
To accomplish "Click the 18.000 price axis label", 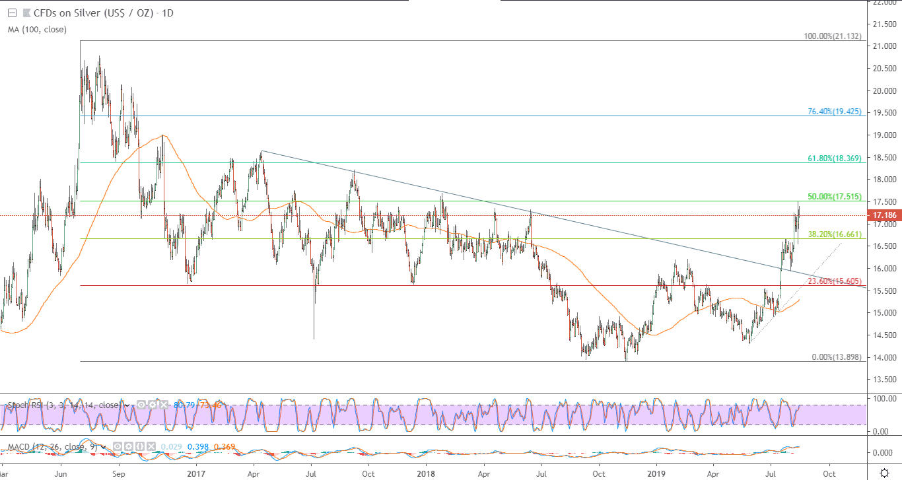I will pyautogui.click(x=884, y=180).
